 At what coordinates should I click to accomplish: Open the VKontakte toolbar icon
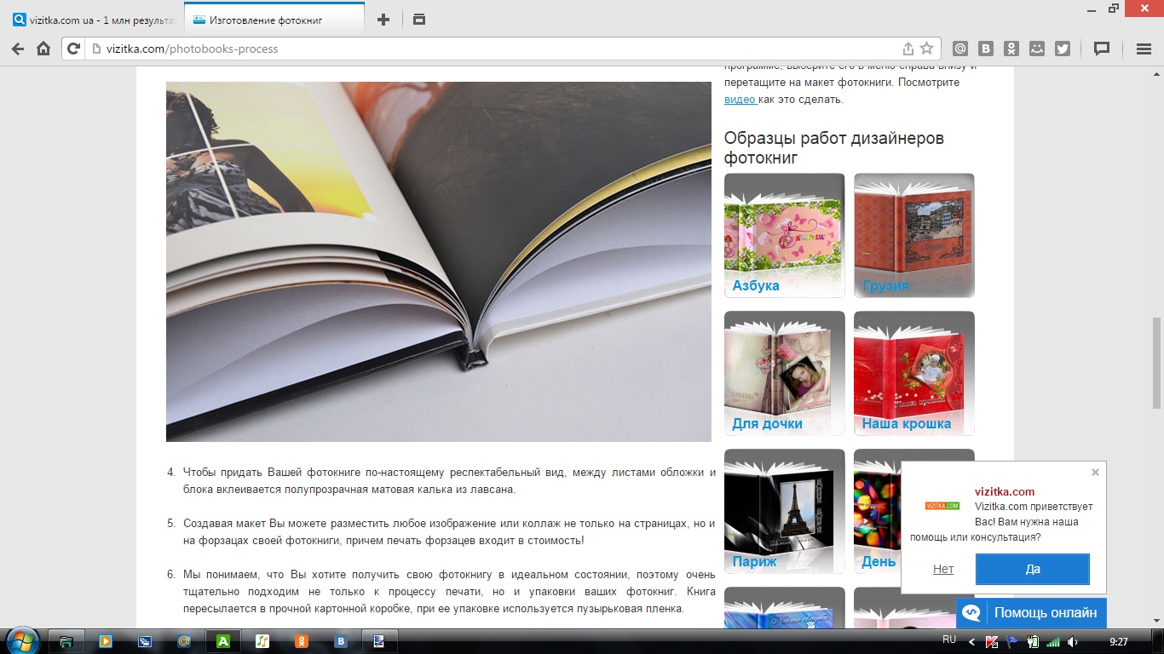[986, 49]
